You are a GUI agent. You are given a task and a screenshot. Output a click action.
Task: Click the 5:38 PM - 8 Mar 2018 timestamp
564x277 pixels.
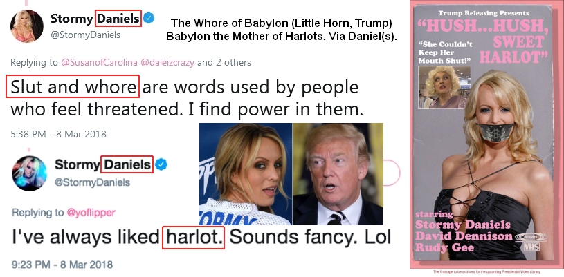coord(58,135)
